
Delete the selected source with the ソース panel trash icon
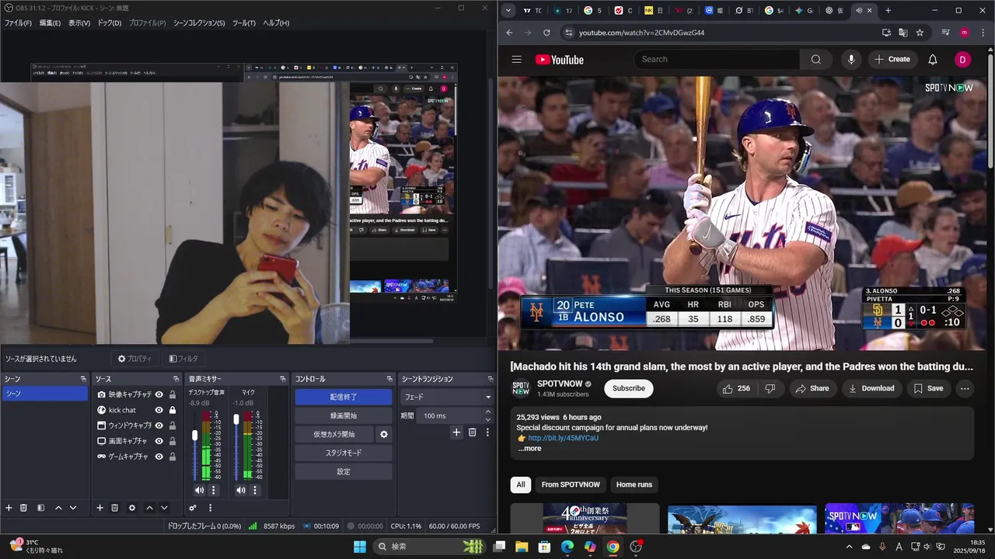pos(114,508)
